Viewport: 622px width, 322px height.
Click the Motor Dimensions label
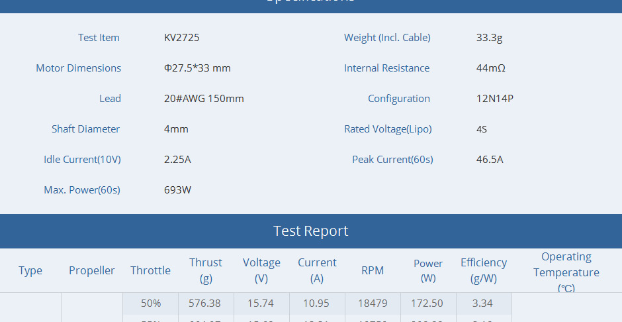pyautogui.click(x=78, y=68)
